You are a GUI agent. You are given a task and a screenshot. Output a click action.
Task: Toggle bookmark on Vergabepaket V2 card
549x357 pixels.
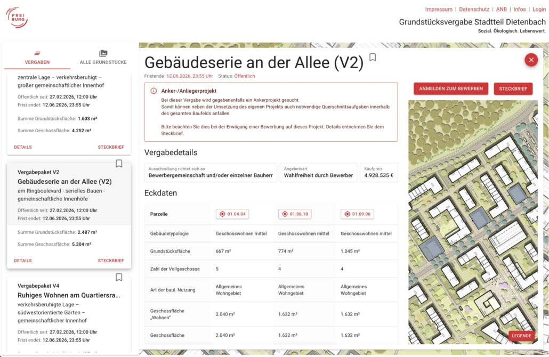click(x=119, y=164)
